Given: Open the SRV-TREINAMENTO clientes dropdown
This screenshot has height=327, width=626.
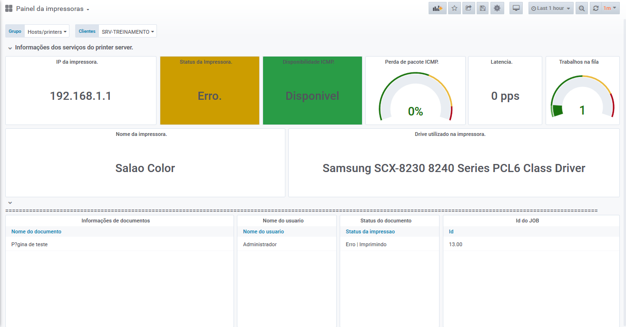Looking at the screenshot, I should click(127, 31).
